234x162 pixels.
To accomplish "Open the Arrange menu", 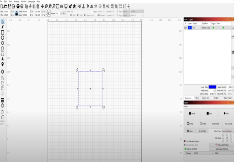I will click(16, 2).
